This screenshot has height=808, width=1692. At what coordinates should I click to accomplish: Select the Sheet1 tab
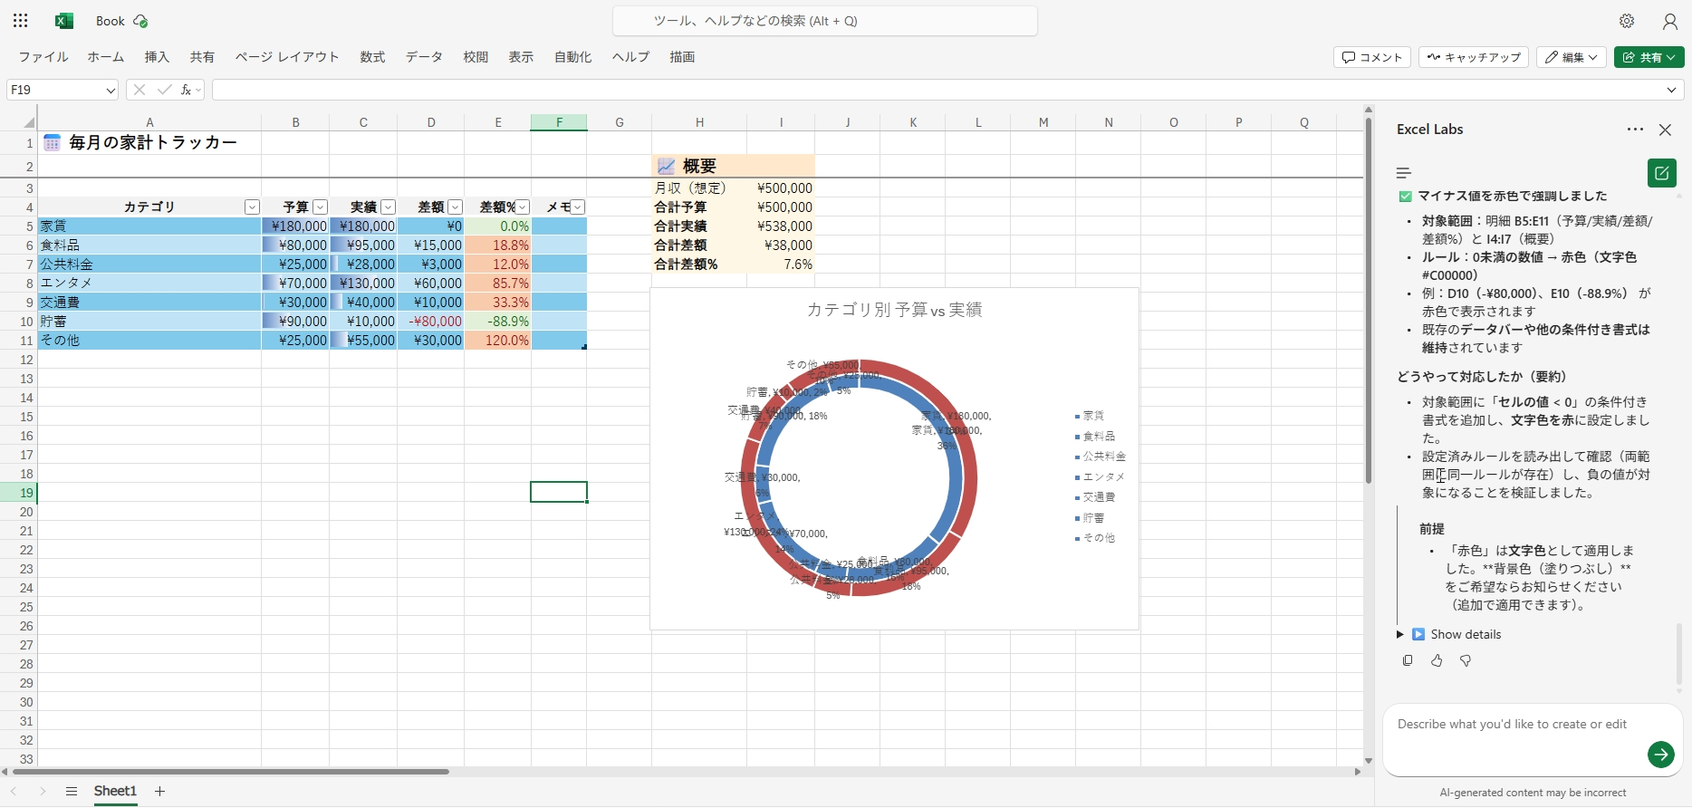coord(115,791)
